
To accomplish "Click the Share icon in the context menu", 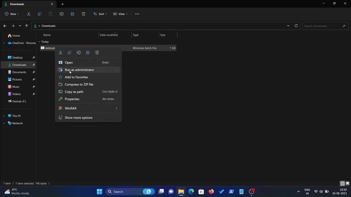I will [88, 53].
